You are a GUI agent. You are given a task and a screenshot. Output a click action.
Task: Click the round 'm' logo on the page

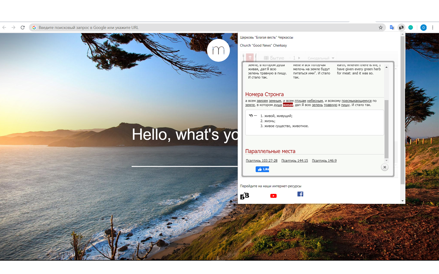(218, 50)
